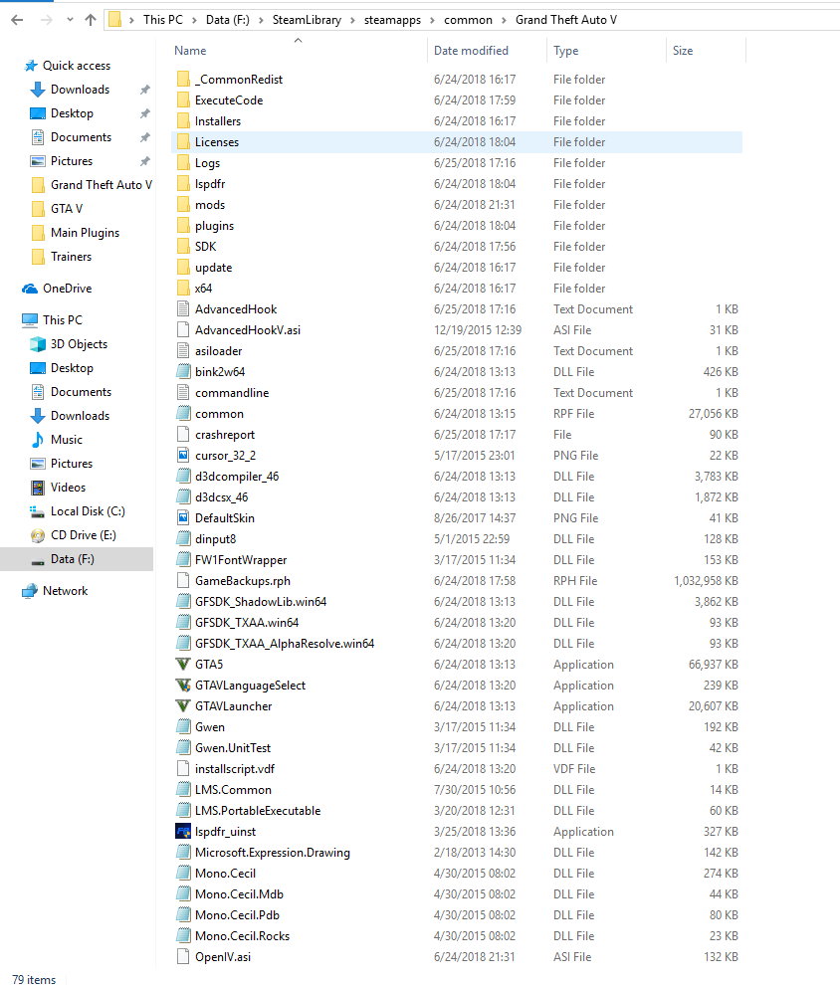
Task: Sort files by Size column header
Action: [x=683, y=51]
